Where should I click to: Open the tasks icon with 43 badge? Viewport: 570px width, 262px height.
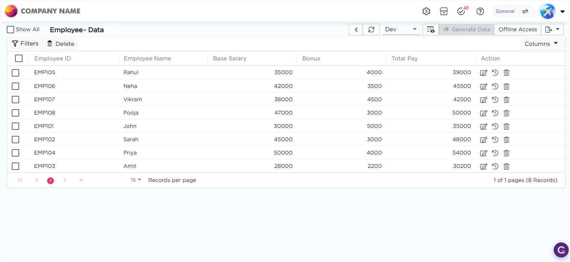point(461,11)
